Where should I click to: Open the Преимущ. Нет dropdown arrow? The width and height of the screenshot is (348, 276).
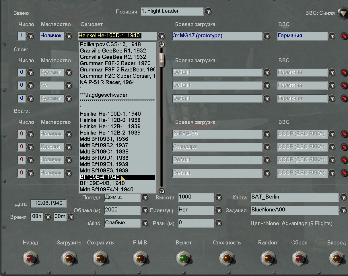[219, 210]
